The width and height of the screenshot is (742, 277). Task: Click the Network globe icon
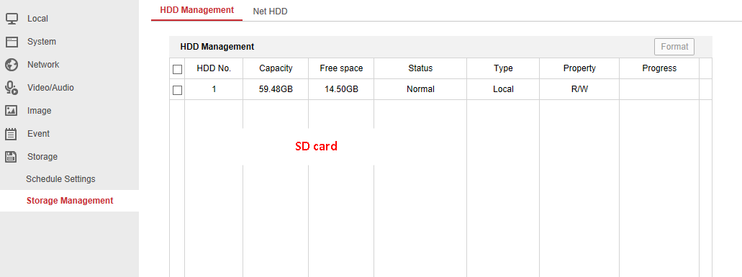(x=12, y=65)
